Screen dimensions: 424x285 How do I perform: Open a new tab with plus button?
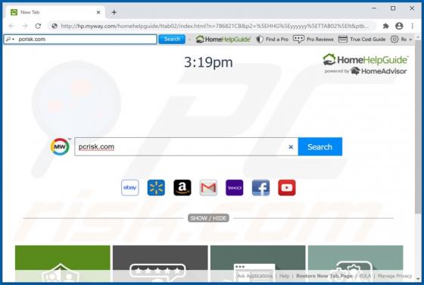(114, 12)
